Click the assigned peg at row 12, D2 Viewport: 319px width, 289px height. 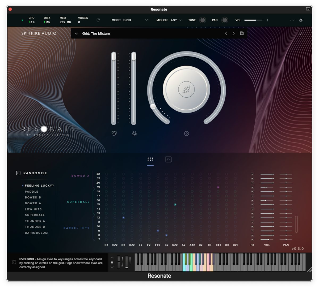123,218
